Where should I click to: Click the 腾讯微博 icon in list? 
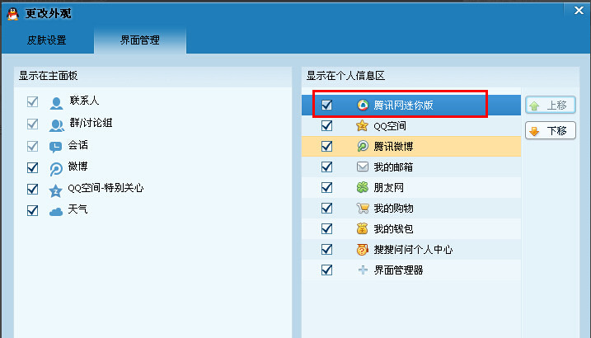[x=362, y=147]
